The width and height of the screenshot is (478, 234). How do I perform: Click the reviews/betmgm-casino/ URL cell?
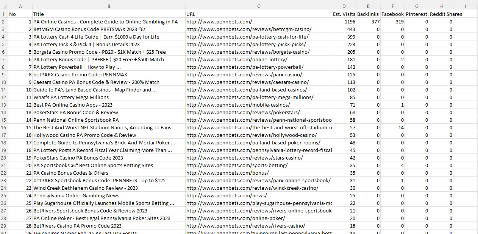point(258,29)
